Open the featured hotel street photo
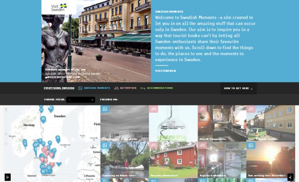Viewport: 299px width, 182px height. pos(96,41)
